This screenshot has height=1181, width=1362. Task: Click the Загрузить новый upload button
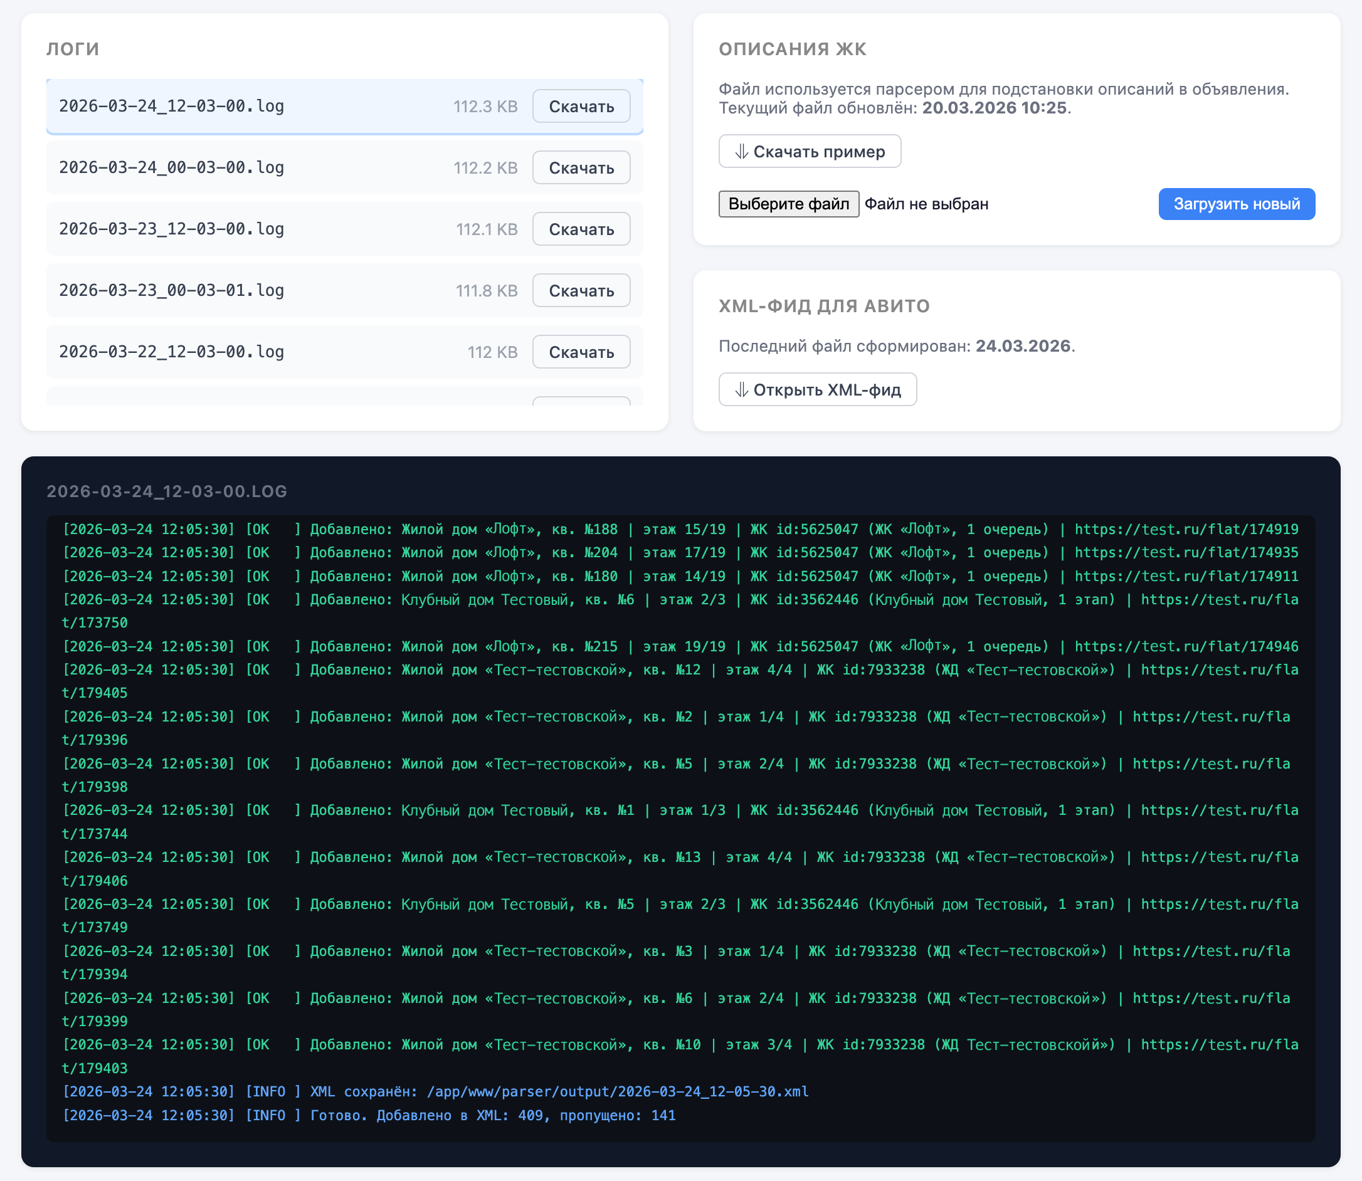[1236, 204]
